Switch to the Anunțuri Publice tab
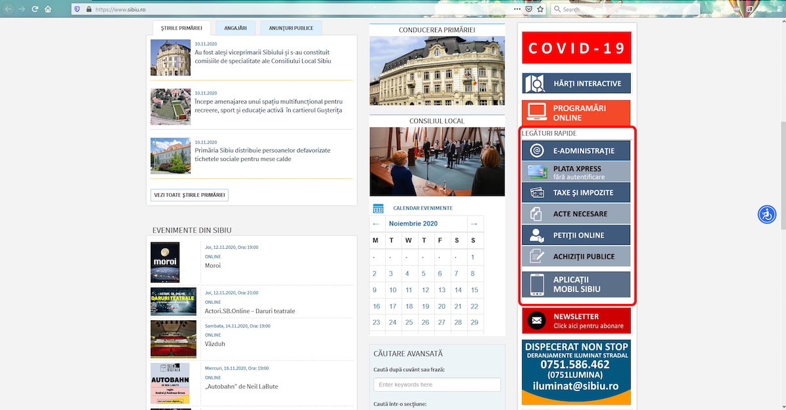 (291, 28)
